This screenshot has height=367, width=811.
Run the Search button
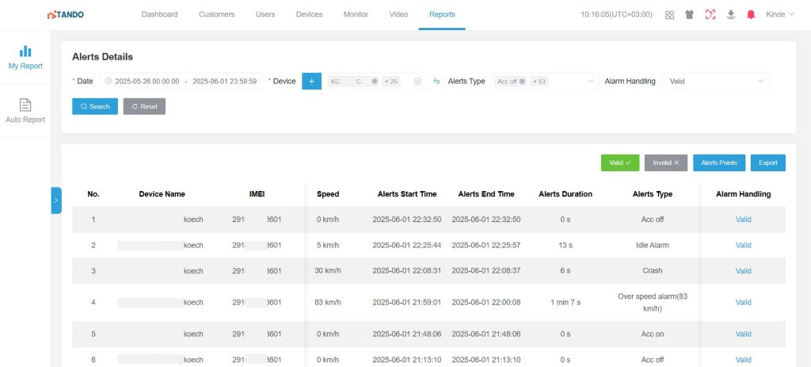[x=95, y=106]
